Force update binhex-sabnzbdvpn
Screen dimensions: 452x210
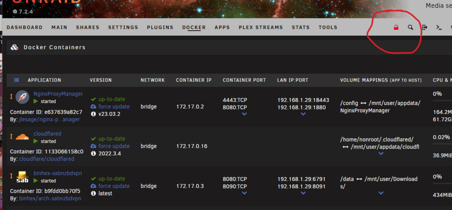coord(110,186)
